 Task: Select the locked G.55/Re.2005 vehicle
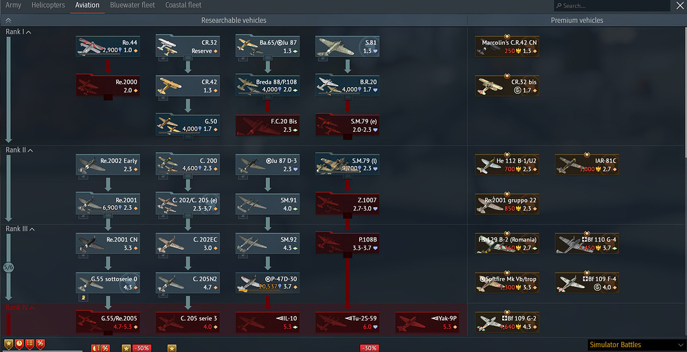pos(108,322)
